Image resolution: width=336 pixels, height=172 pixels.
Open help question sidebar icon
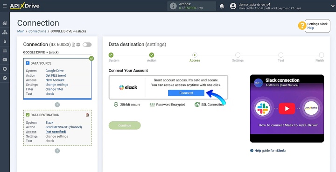5,78
